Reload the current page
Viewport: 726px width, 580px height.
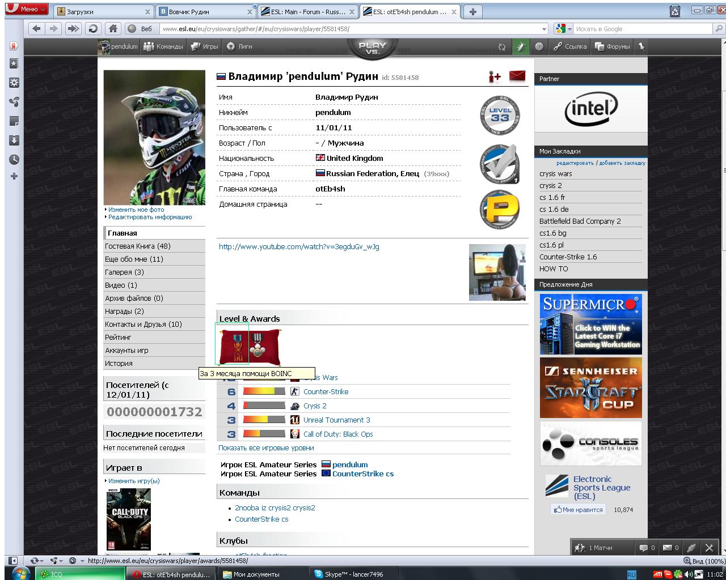93,28
